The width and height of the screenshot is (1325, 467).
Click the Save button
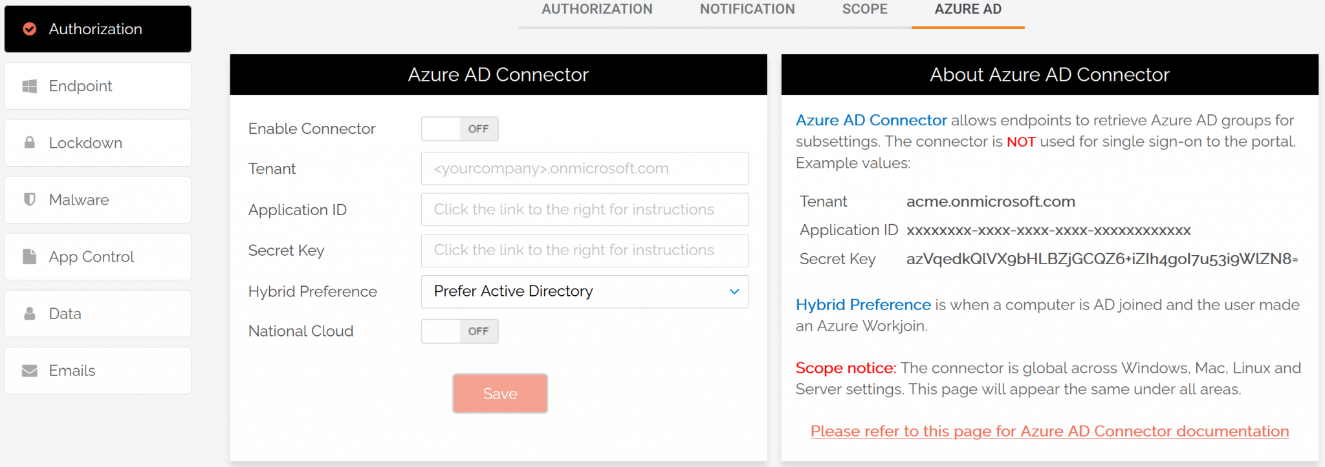point(499,393)
